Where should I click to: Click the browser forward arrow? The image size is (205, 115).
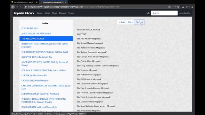pos(17,7)
